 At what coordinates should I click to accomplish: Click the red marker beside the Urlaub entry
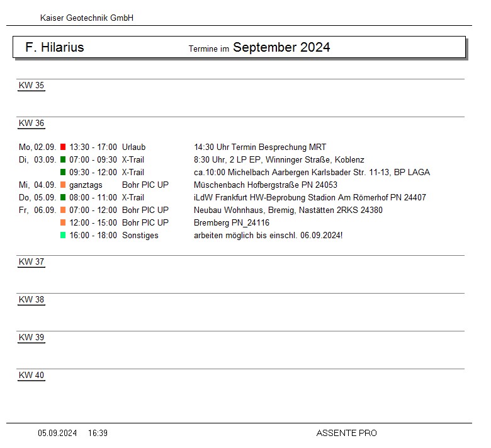(x=63, y=147)
